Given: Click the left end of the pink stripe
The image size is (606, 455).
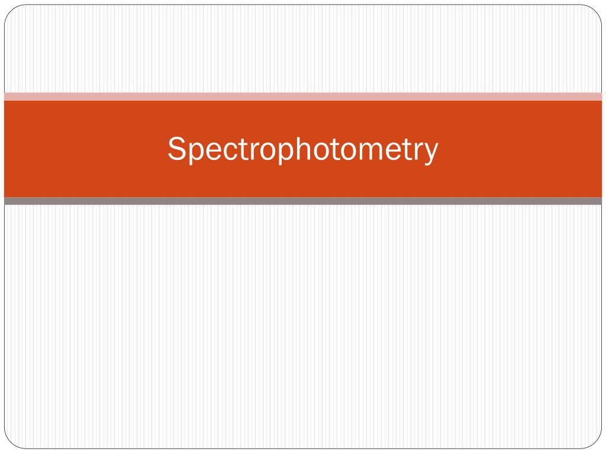Looking at the screenshot, I should pyautogui.click(x=12, y=97).
